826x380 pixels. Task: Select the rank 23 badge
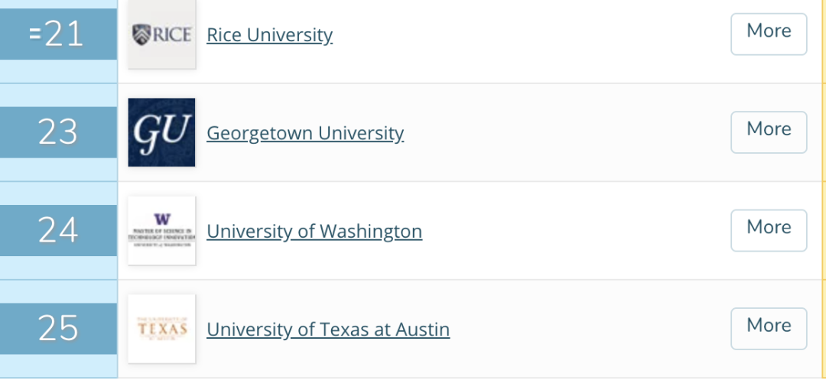click(58, 132)
